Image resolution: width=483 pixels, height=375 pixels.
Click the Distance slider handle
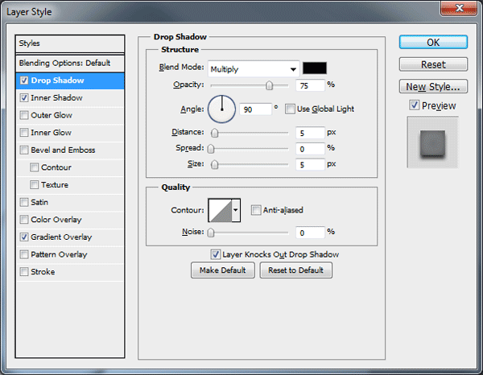214,133
